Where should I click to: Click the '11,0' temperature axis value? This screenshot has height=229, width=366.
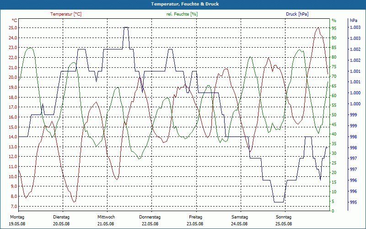pos(13,167)
